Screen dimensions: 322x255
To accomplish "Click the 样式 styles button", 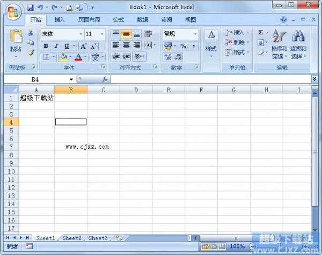I will tap(211, 42).
